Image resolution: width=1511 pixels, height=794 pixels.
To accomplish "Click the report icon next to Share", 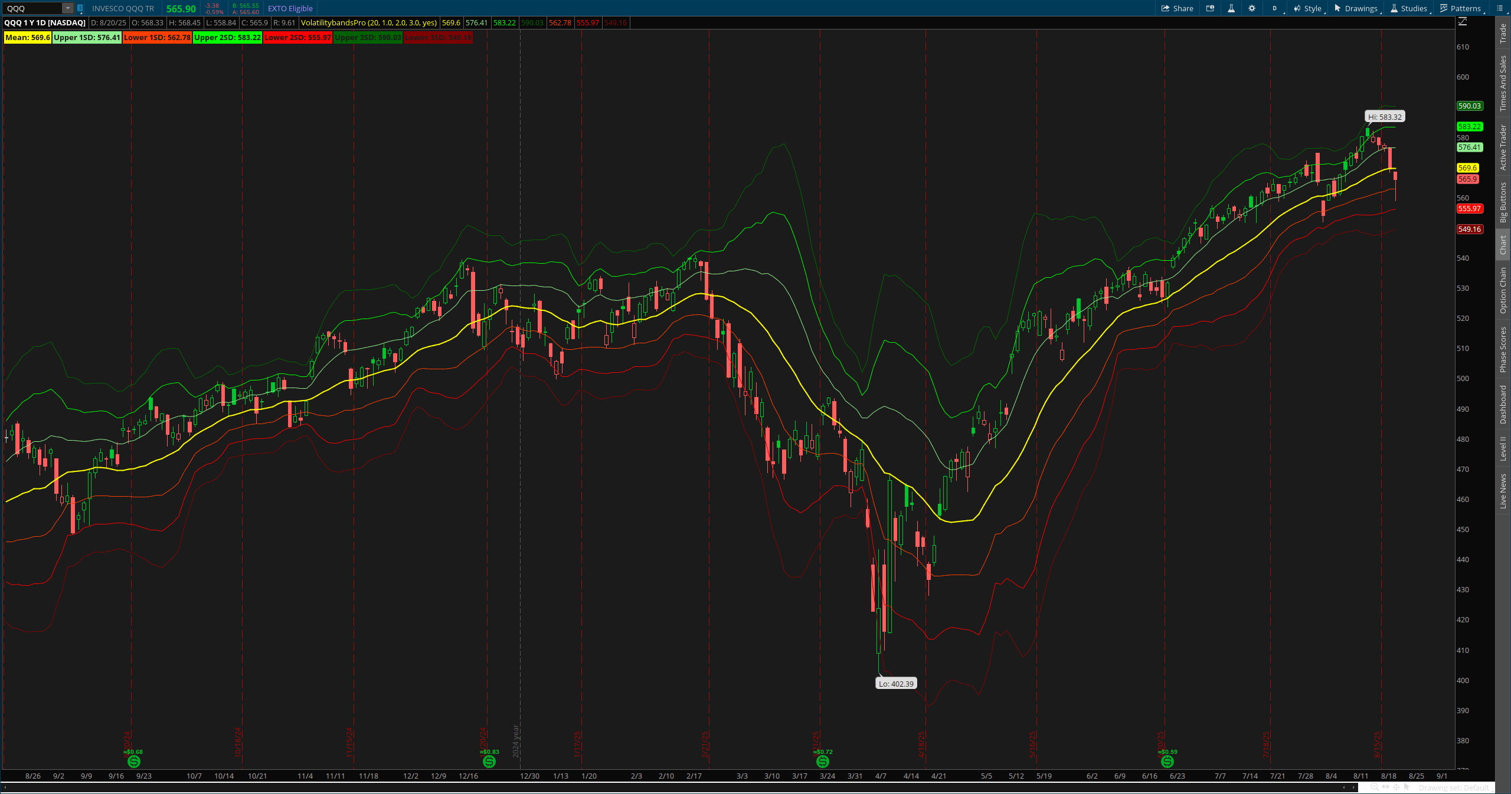I will 1211,8.
